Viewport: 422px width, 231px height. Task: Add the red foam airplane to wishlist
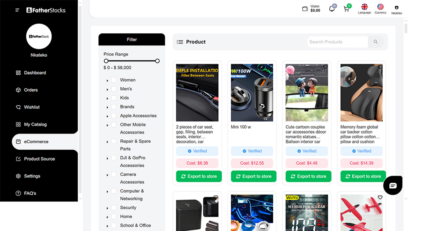380,197
